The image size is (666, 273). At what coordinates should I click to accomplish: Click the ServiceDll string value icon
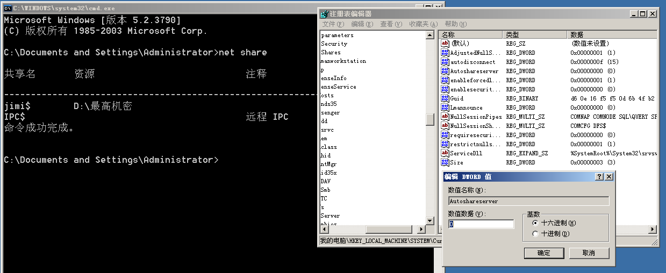pyautogui.click(x=445, y=153)
